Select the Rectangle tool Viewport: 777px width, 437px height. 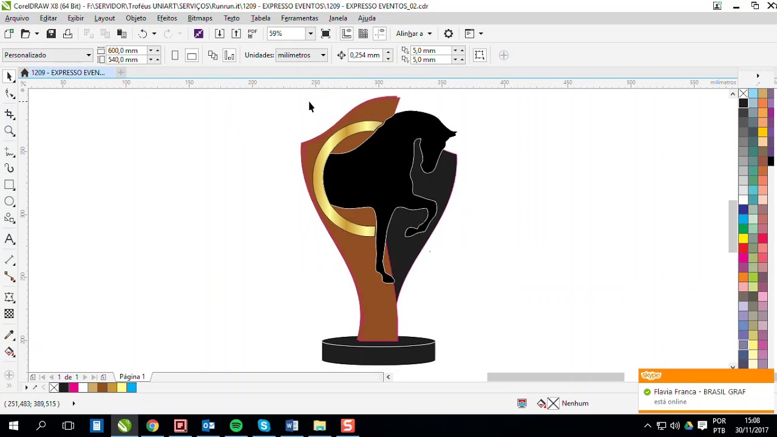click(x=9, y=185)
